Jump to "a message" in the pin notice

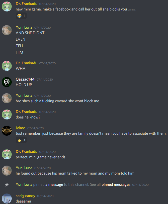54,185
